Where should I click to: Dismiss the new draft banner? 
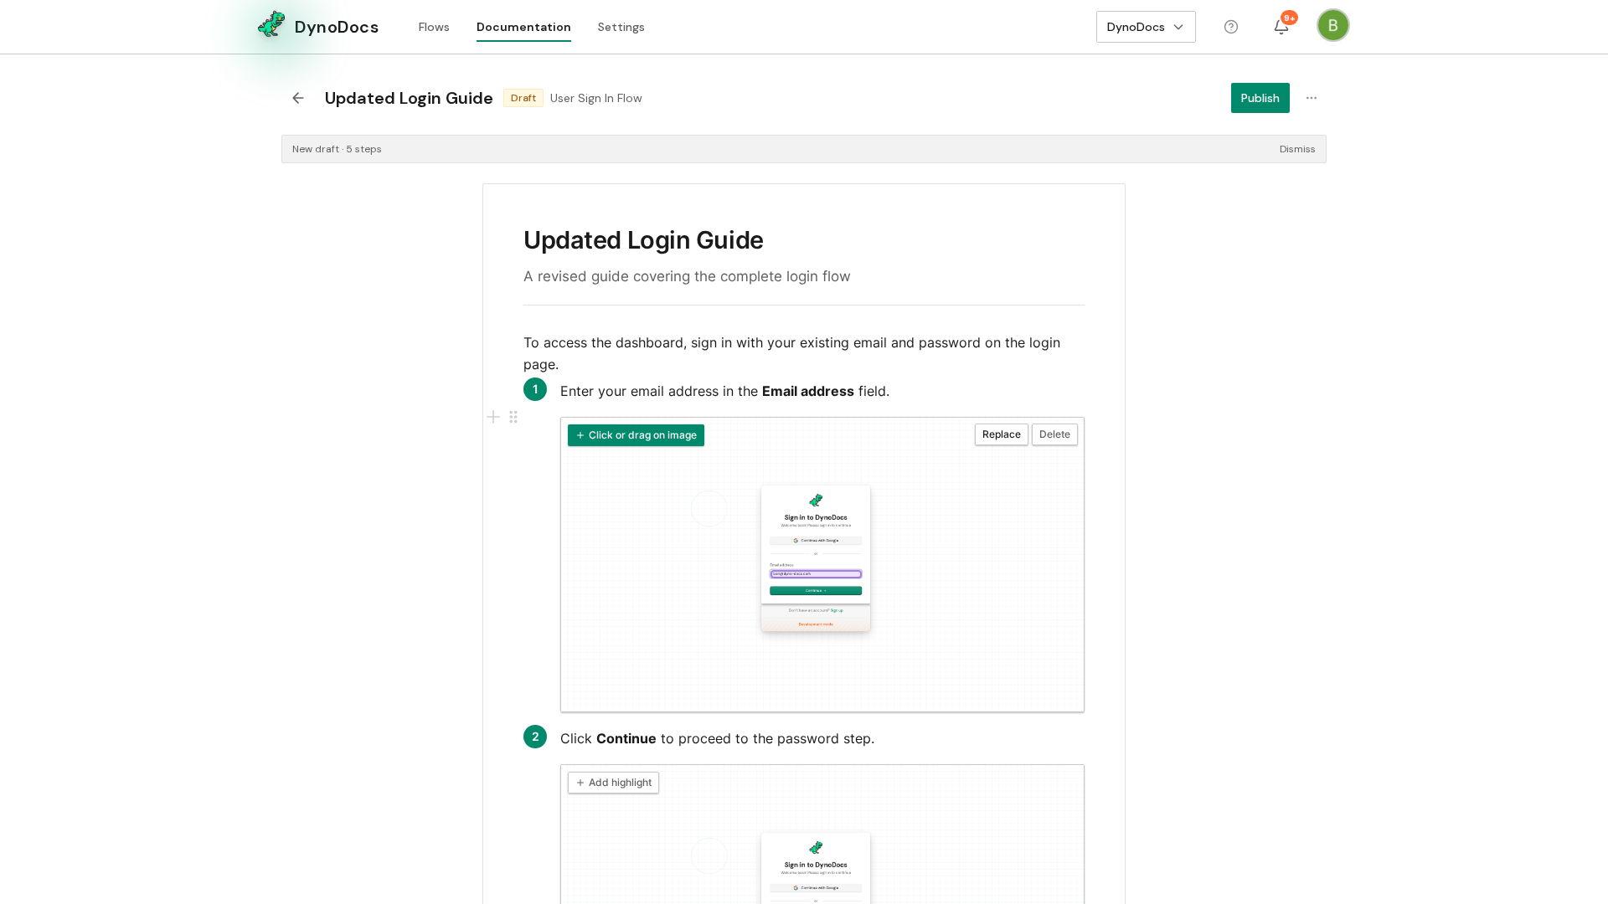tap(1297, 149)
